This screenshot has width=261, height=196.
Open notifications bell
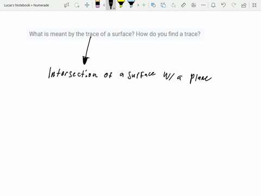pos(213,5)
